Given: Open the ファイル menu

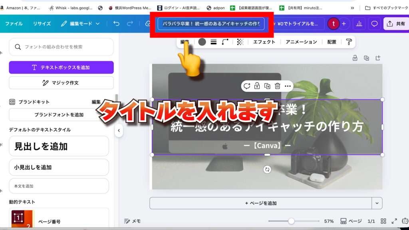Looking at the screenshot, I should (14, 24).
